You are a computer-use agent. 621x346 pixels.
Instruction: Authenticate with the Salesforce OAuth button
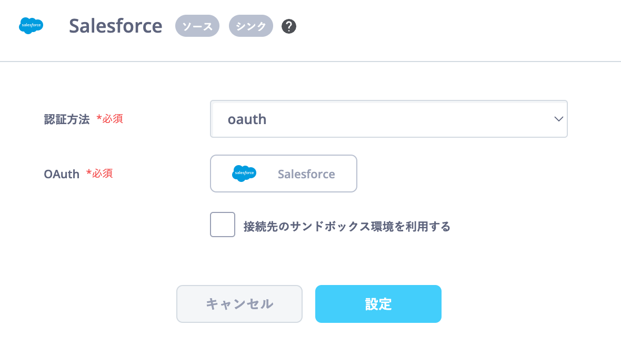[284, 174]
